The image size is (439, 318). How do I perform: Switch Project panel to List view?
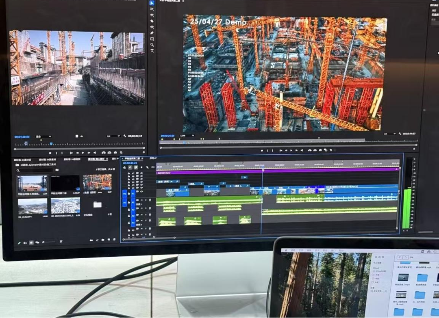point(25,243)
